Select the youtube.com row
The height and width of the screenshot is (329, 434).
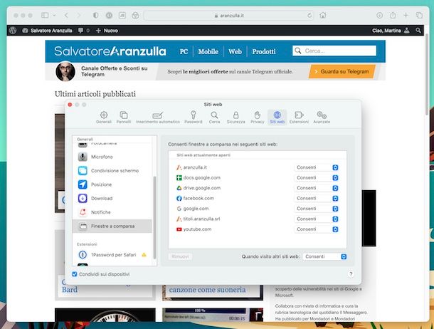(258, 229)
